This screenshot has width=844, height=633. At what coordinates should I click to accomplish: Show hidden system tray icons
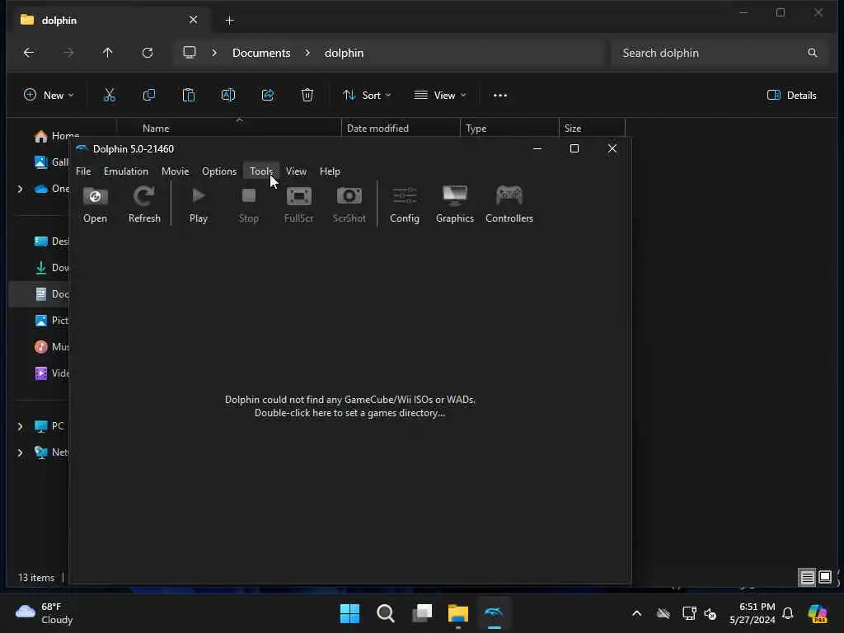coord(637,613)
